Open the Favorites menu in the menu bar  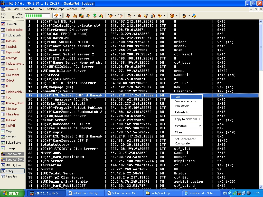28,9
